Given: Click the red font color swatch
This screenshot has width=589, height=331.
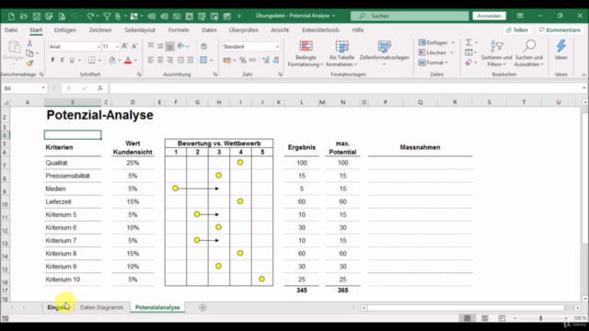Looking at the screenshot, I should tap(128, 60).
